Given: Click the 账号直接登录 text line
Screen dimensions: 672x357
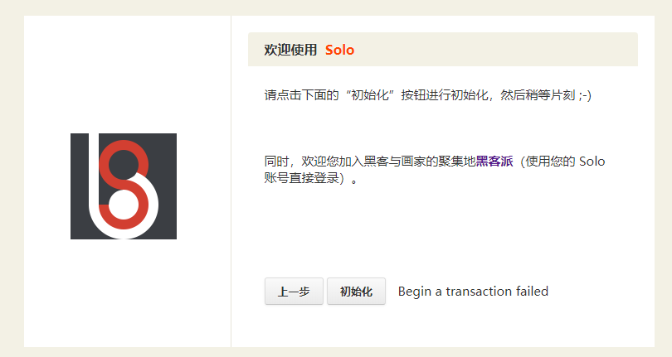Looking at the screenshot, I should click(304, 177).
